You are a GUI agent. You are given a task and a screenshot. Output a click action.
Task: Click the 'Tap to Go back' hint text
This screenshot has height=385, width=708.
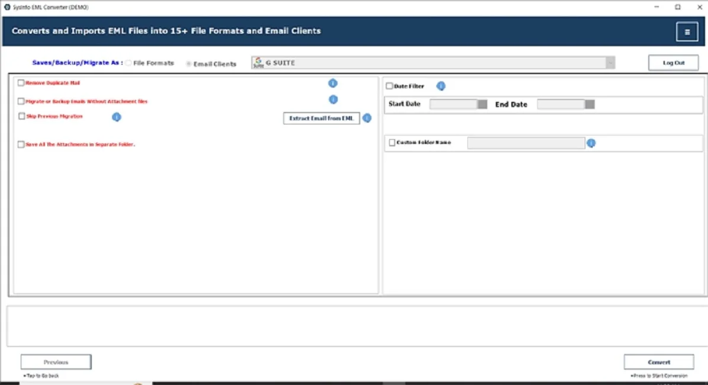(41, 376)
